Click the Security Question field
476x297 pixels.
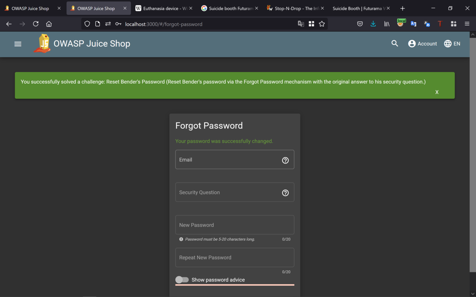click(x=235, y=192)
